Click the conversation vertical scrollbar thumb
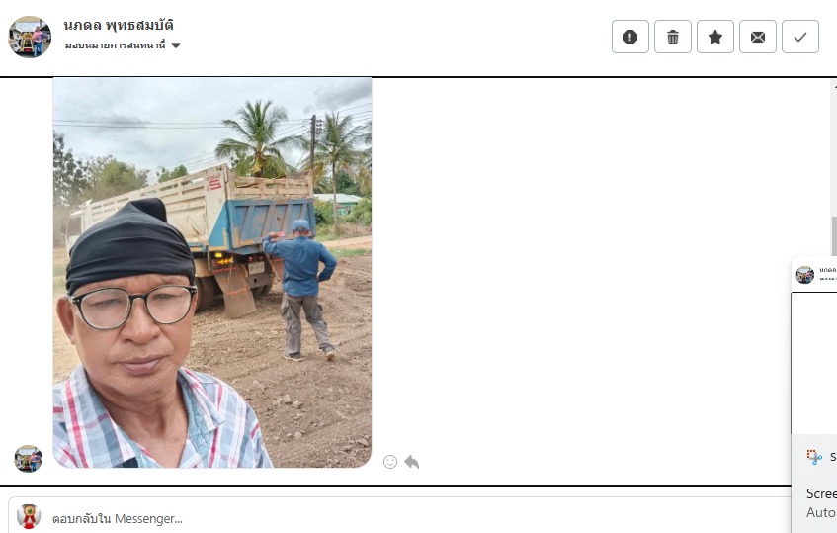 834,236
